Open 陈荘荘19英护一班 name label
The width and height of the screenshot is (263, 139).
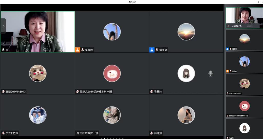tap(87, 133)
